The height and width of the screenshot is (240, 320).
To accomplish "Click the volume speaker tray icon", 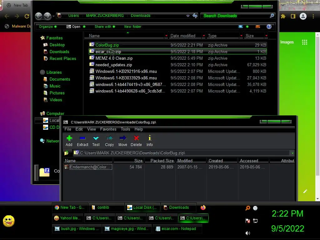I will click(x=247, y=233).
